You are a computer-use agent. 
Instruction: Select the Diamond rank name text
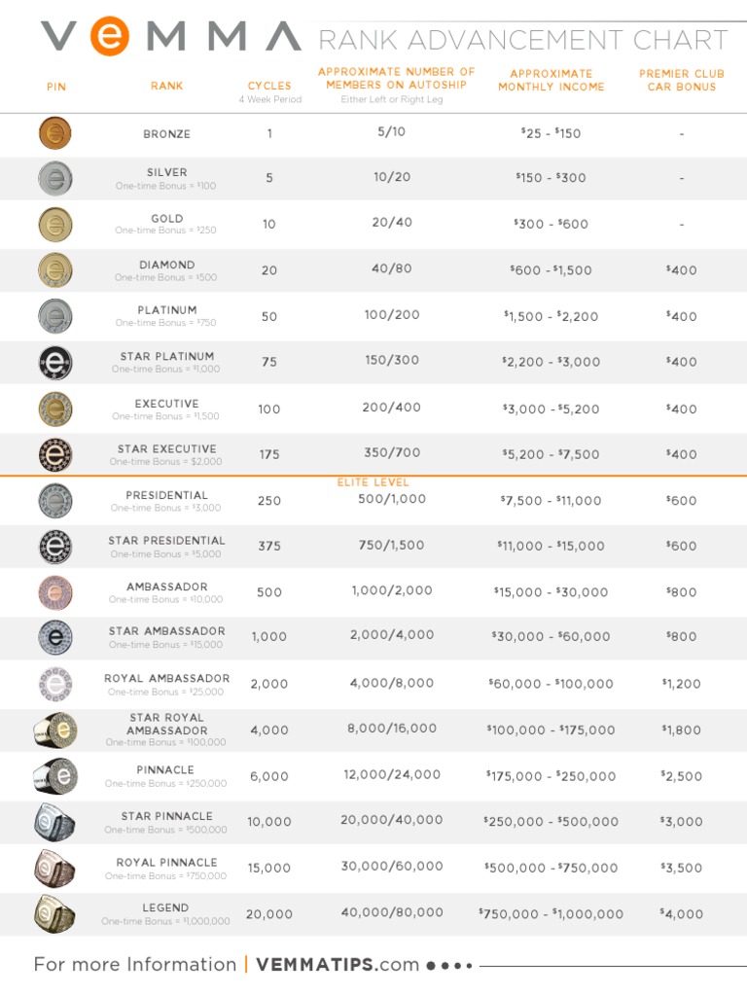pos(166,265)
